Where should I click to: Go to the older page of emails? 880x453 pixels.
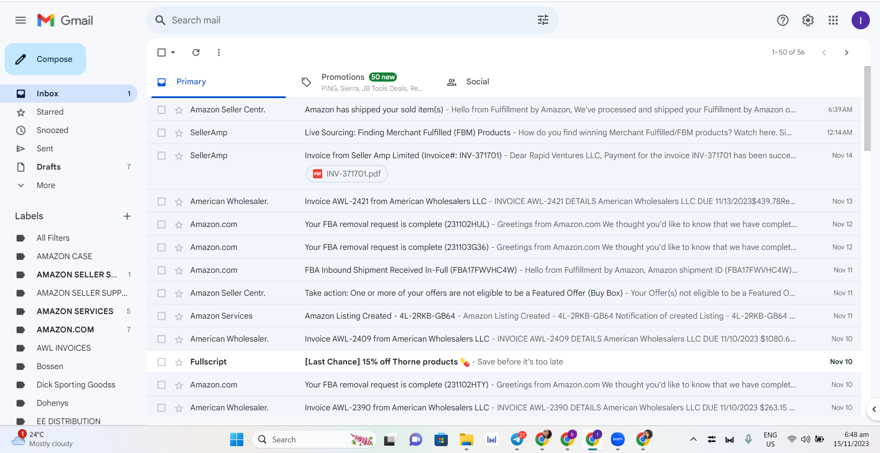click(847, 52)
